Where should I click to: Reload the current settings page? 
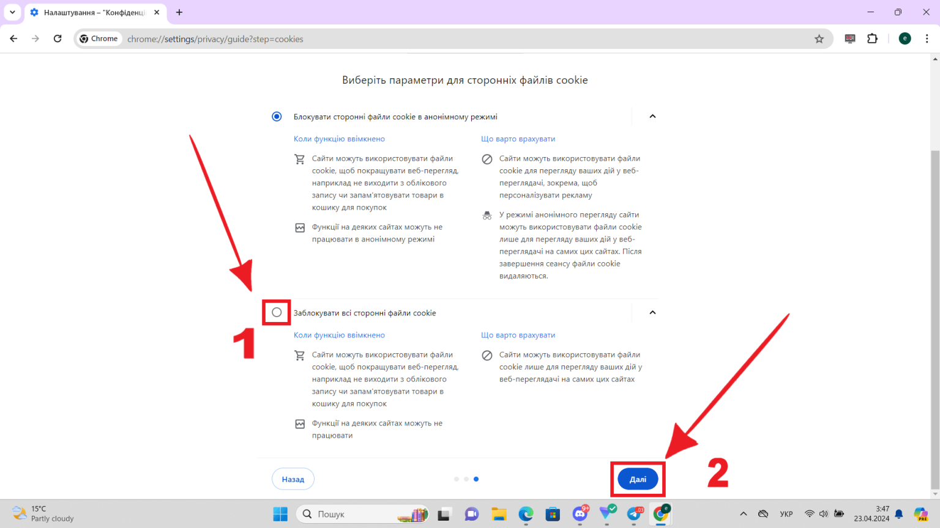point(57,38)
